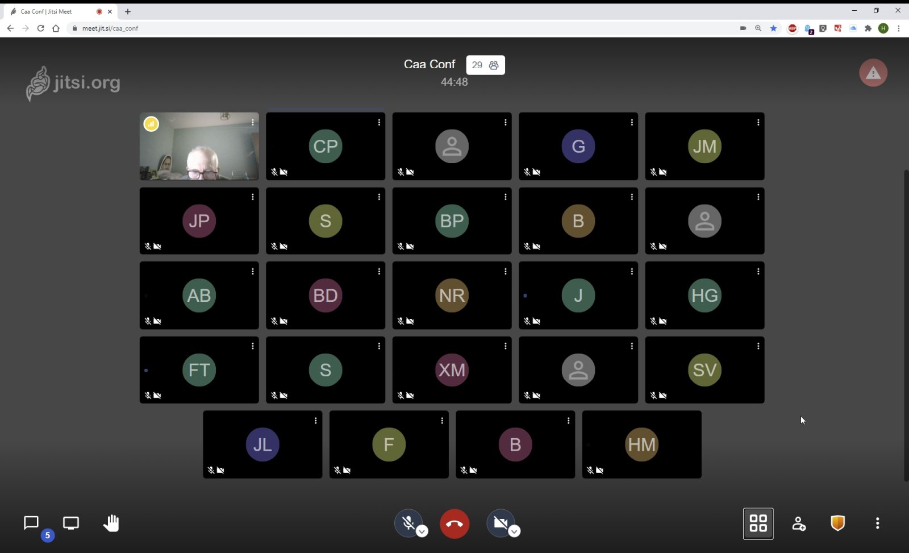Viewport: 909px width, 553px height.
Task: Open the chat panel icon
Action: [x=31, y=523]
